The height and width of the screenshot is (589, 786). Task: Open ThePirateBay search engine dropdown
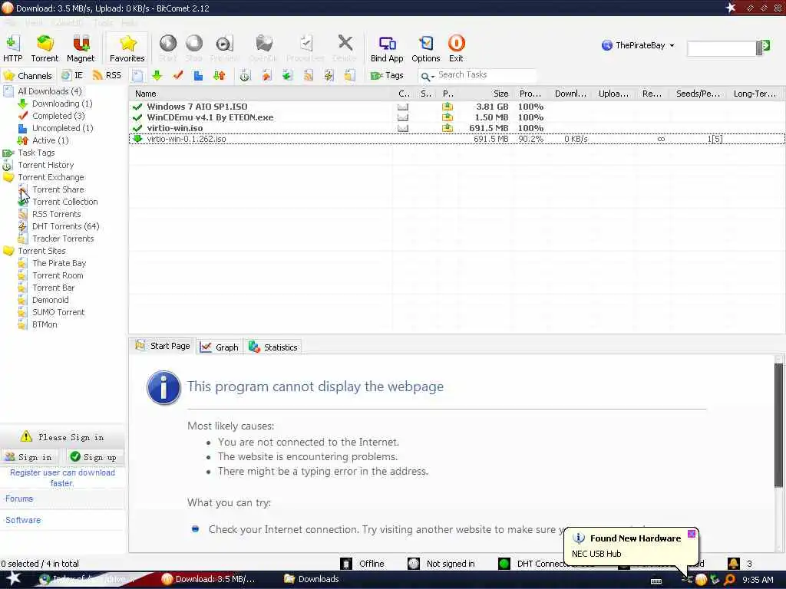point(638,45)
